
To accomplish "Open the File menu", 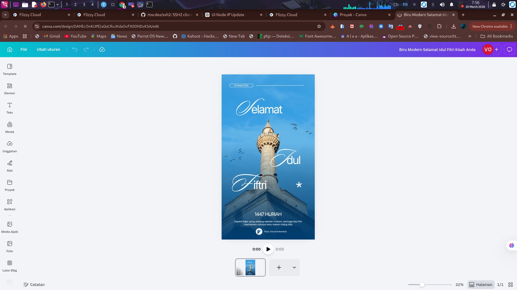I will click(24, 49).
